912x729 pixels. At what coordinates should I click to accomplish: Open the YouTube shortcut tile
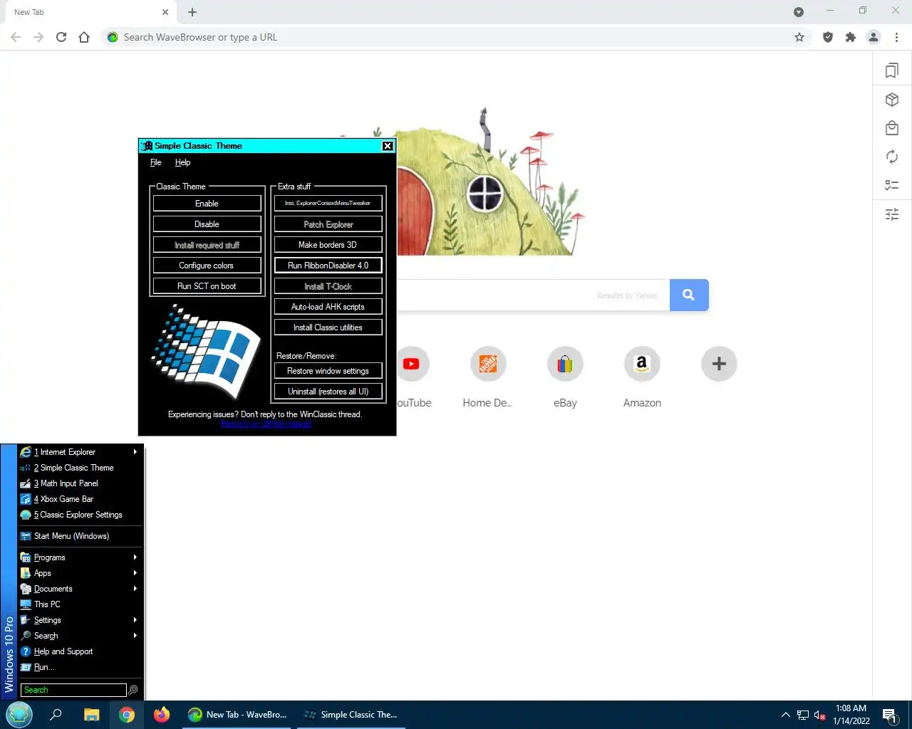411,364
